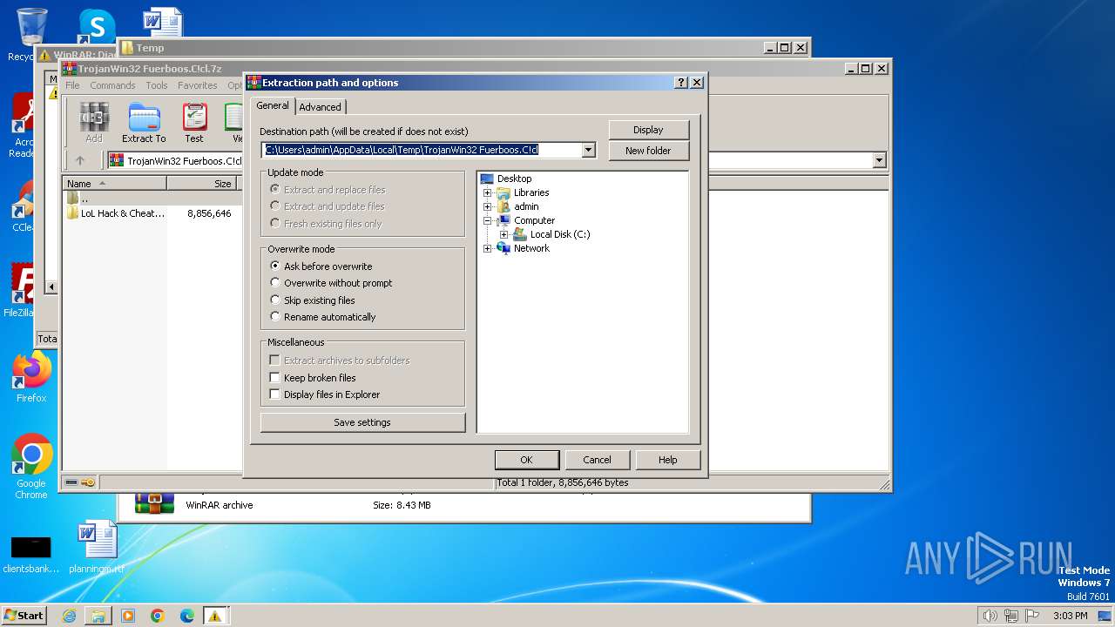
Task: Click the Save settings button
Action: point(362,422)
